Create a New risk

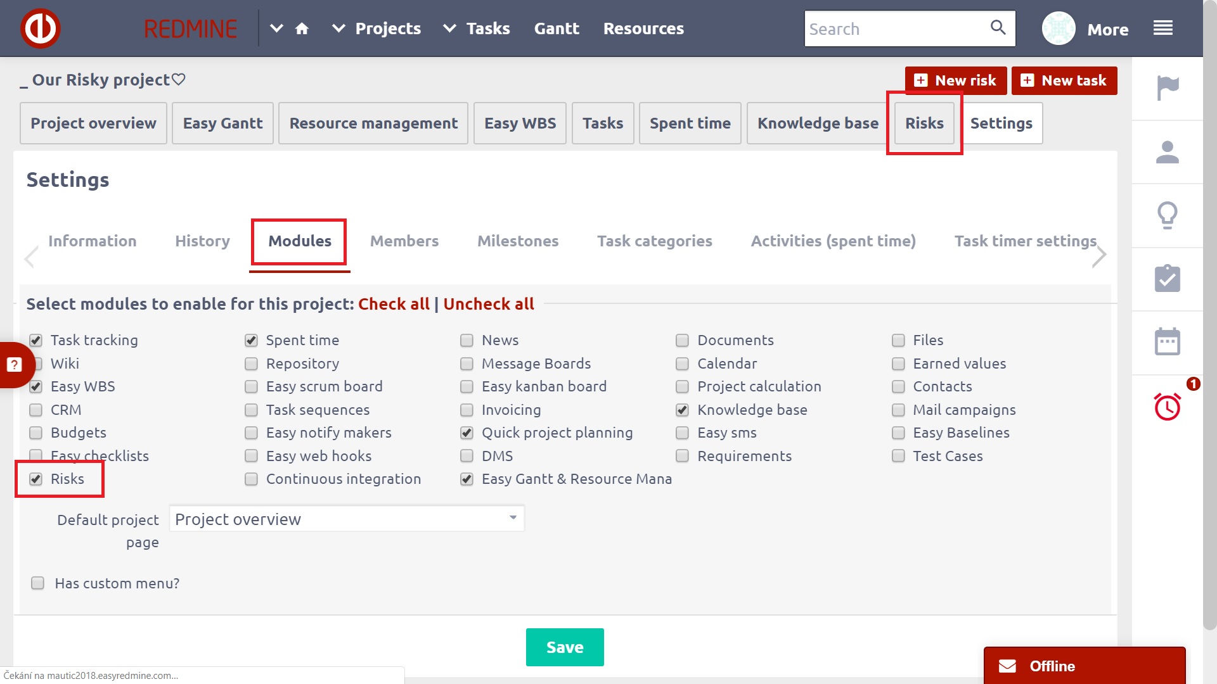[956, 80]
